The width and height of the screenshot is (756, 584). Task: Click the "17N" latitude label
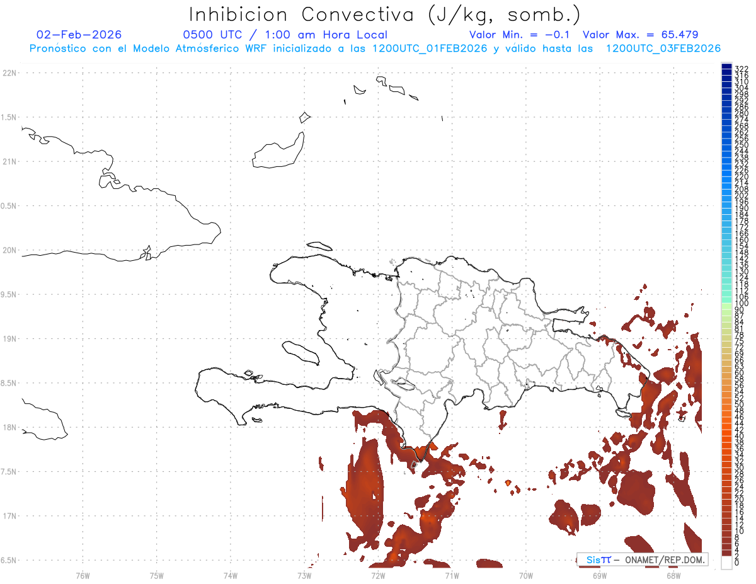pyautogui.click(x=9, y=515)
